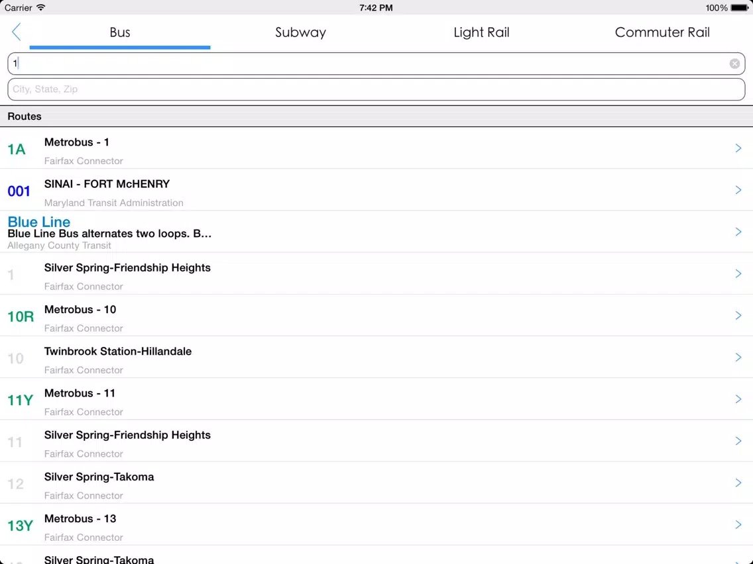Screen dimensions: 753x564
Task: Select route 1 "Silver Spring-Friendship Heights" title
Action: coord(127,267)
